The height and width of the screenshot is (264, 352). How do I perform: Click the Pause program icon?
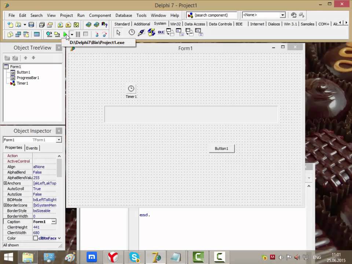point(78,34)
